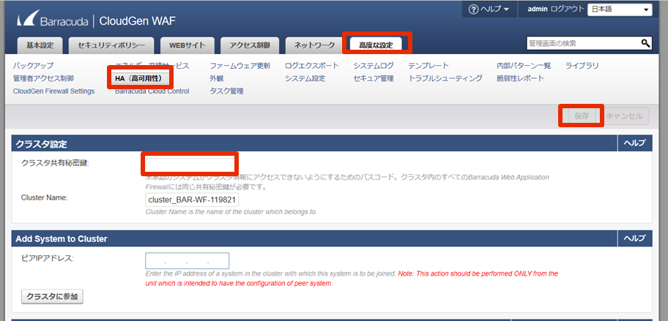This screenshot has width=668, height=321.
Task: Click the ログアウト link
Action: (567, 10)
